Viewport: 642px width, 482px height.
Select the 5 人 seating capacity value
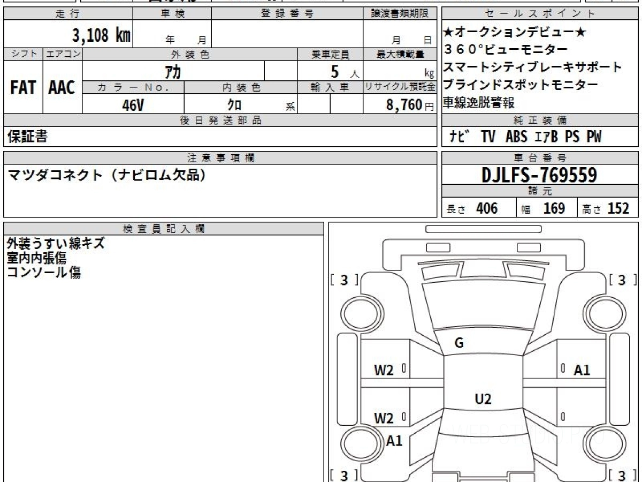tap(345, 72)
